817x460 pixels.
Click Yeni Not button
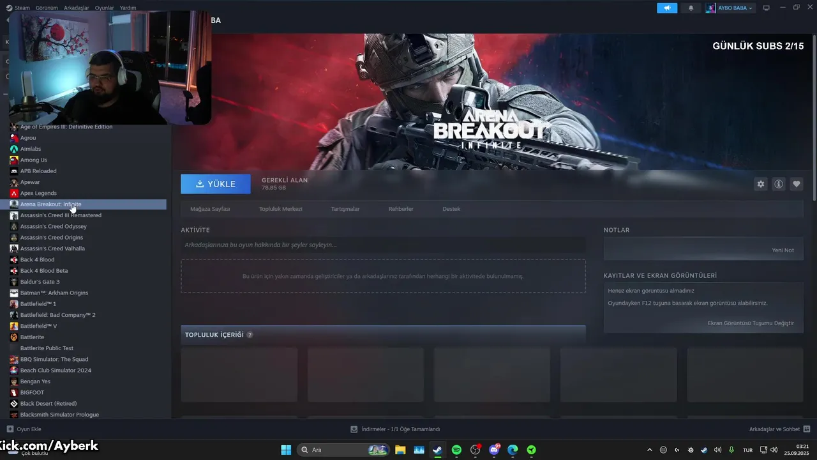(x=783, y=250)
